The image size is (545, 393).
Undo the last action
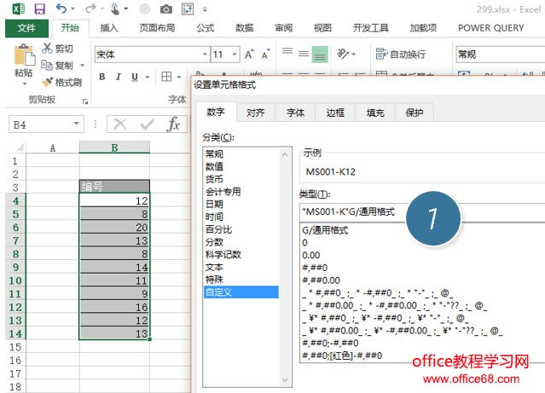point(61,9)
